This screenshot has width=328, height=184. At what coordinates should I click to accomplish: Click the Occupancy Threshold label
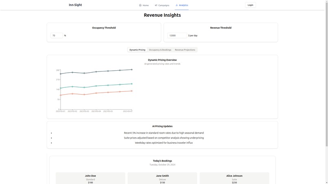[104, 28]
